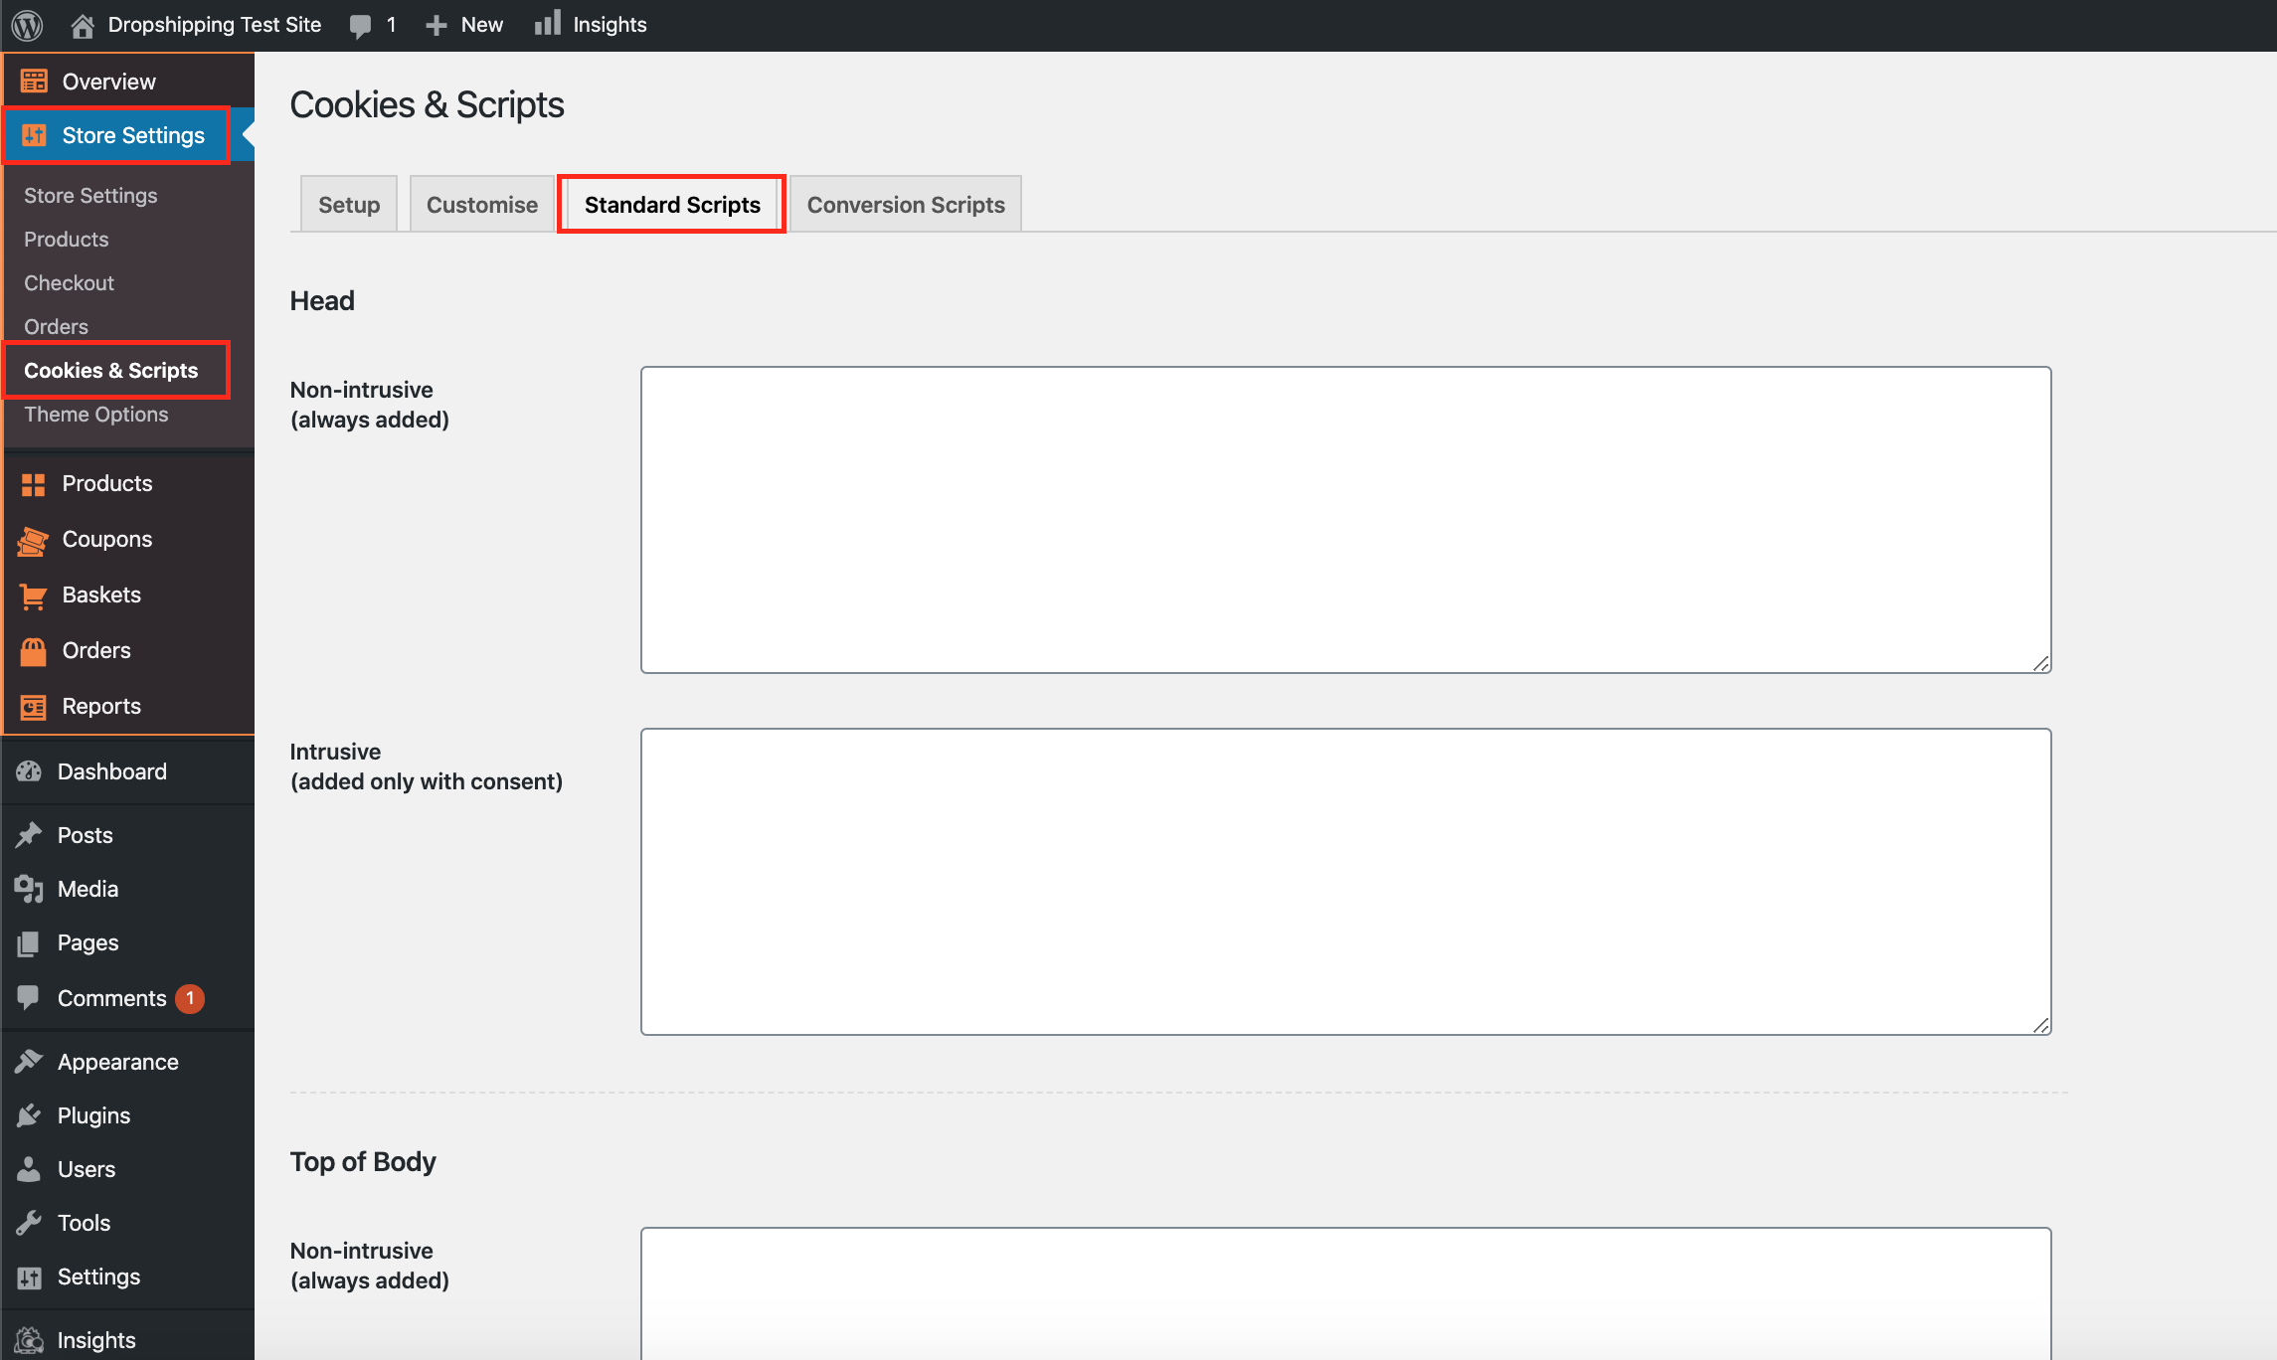Click resize handle of Head Intrusive textarea

pyautogui.click(x=2041, y=1025)
